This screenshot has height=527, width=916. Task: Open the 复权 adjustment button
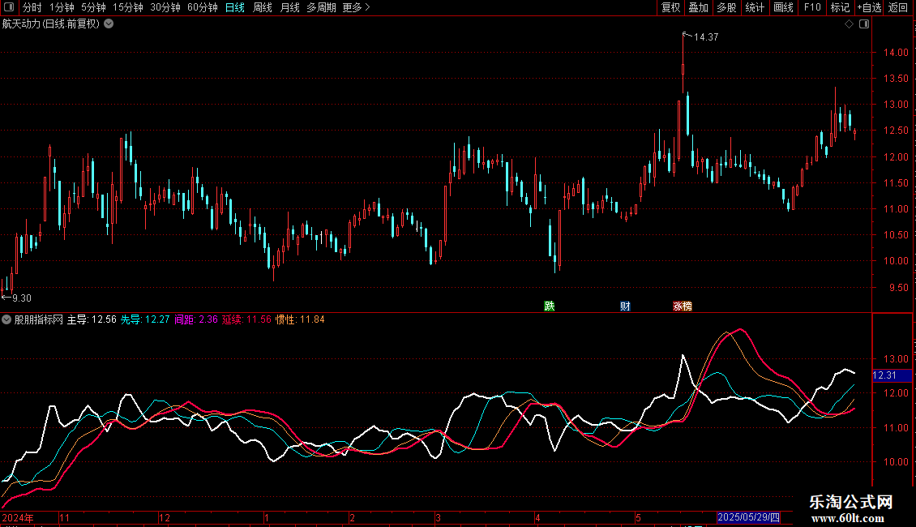click(670, 7)
